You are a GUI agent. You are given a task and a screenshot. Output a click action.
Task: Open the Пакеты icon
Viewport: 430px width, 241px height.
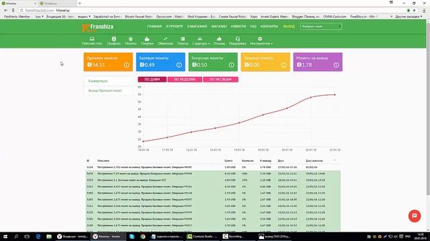pos(183,41)
